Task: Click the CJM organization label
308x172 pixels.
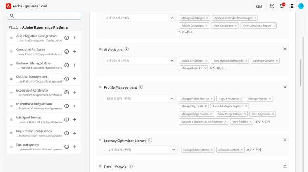Action: 259,7
